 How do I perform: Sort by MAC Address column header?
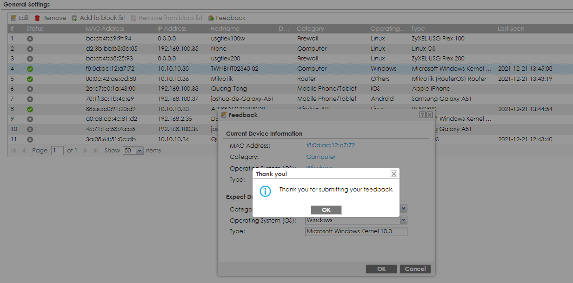tap(105, 29)
